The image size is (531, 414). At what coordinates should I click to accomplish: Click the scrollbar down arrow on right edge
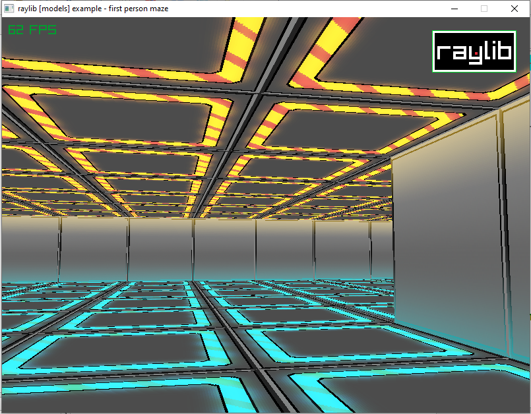(526, 408)
